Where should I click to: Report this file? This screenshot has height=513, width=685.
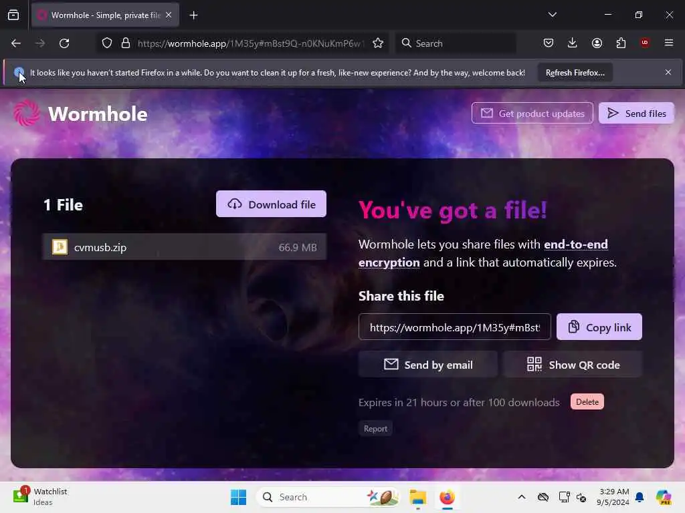375,428
